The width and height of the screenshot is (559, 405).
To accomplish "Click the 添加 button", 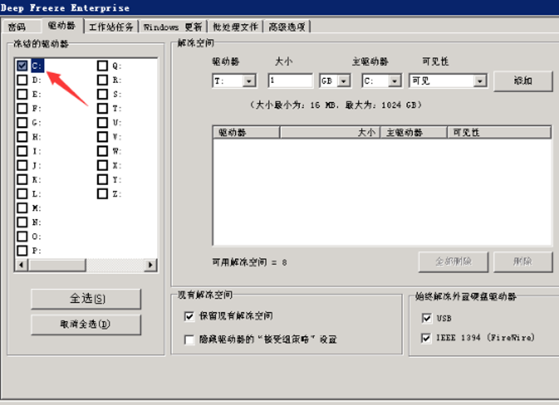I will 523,81.
